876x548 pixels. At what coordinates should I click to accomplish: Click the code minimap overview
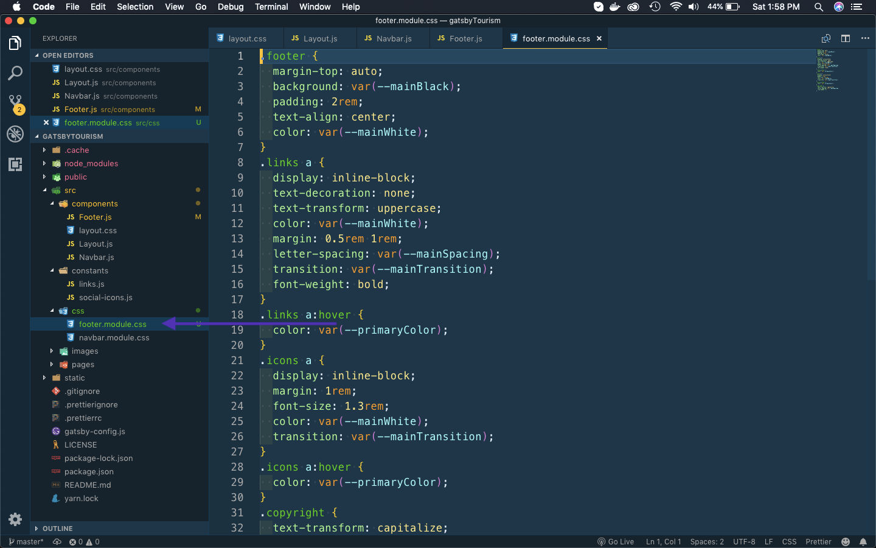coord(827,70)
